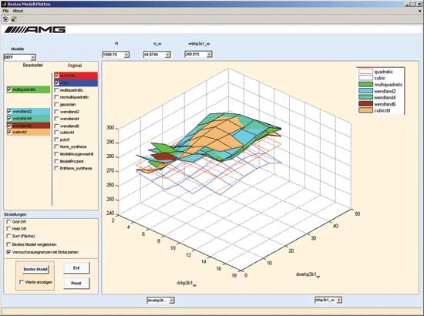Check the Werte anzeigen box
This screenshot has height=316, width=424.
click(22, 282)
